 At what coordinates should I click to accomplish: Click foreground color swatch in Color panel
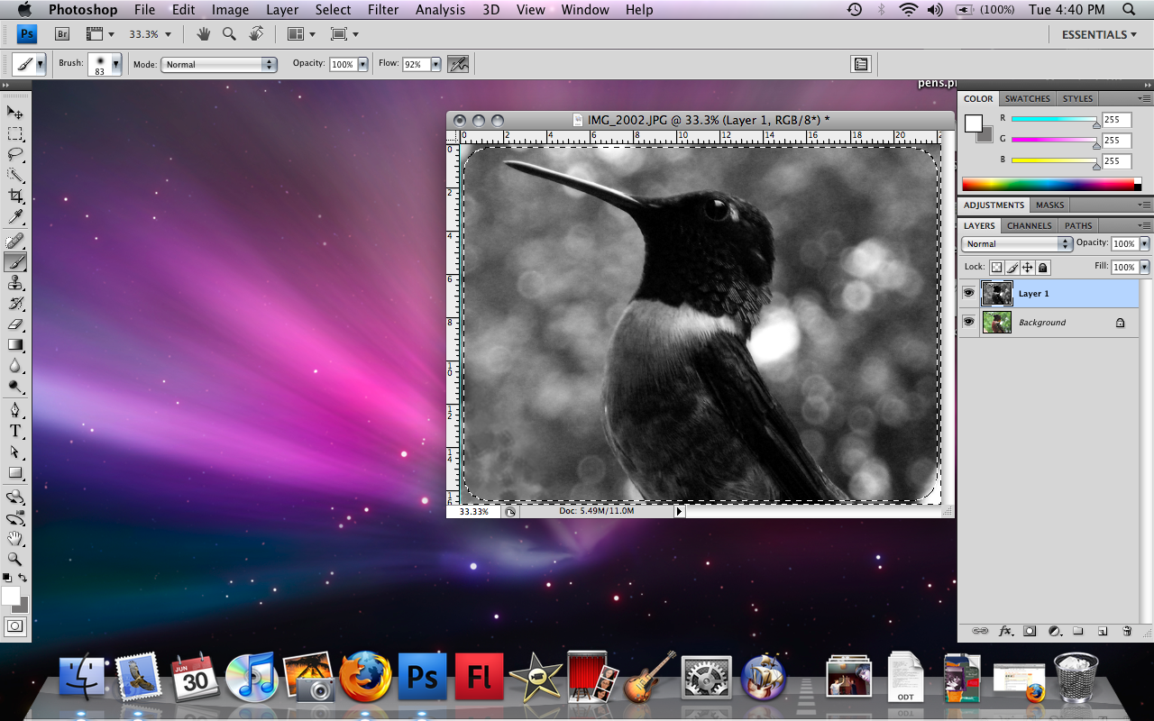(974, 123)
